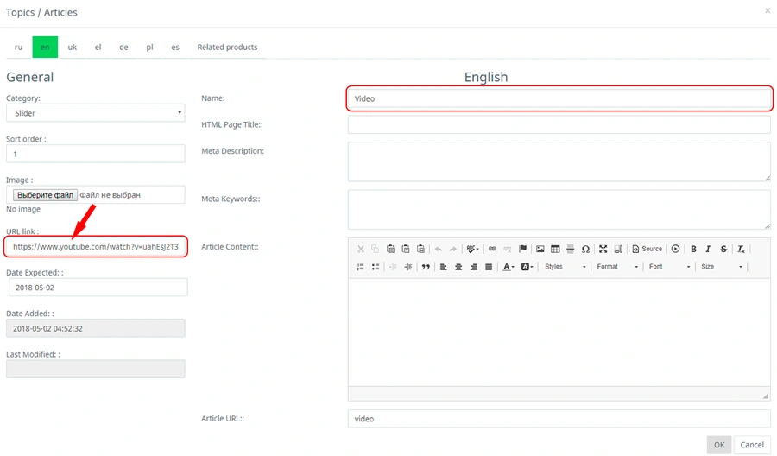The height and width of the screenshot is (456, 777).
Task: Open the Category dropdown showing Slider
Action: pyautogui.click(x=95, y=113)
